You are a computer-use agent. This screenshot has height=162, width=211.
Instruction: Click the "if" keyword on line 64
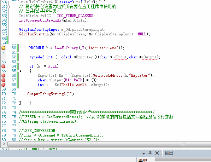tap(31, 66)
